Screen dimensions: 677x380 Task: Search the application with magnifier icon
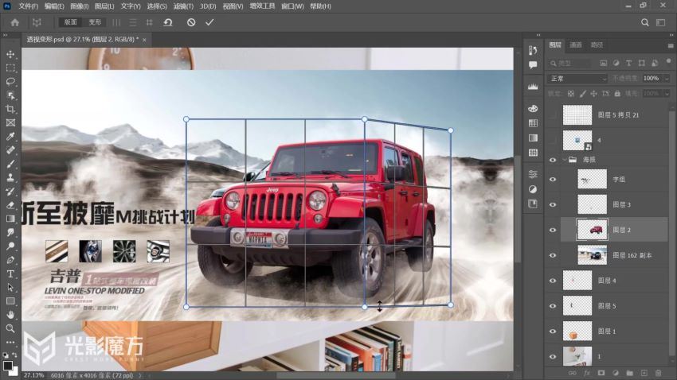pyautogui.click(x=644, y=22)
